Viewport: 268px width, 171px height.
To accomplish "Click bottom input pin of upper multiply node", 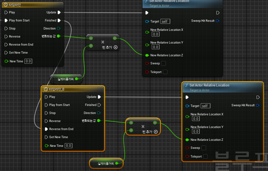I will (91, 46).
